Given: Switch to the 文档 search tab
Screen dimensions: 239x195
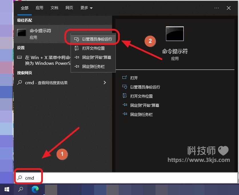Looking at the screenshot, I should point(54,8).
